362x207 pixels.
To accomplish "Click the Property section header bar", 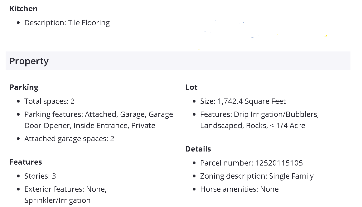I will pyautogui.click(x=178, y=61).
